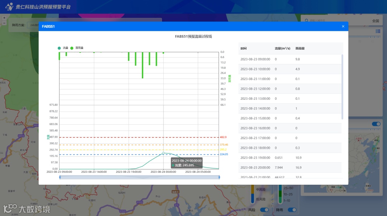Click rainfall value 16.9 in table
This screenshot has width=387, height=216.
[x=298, y=167]
